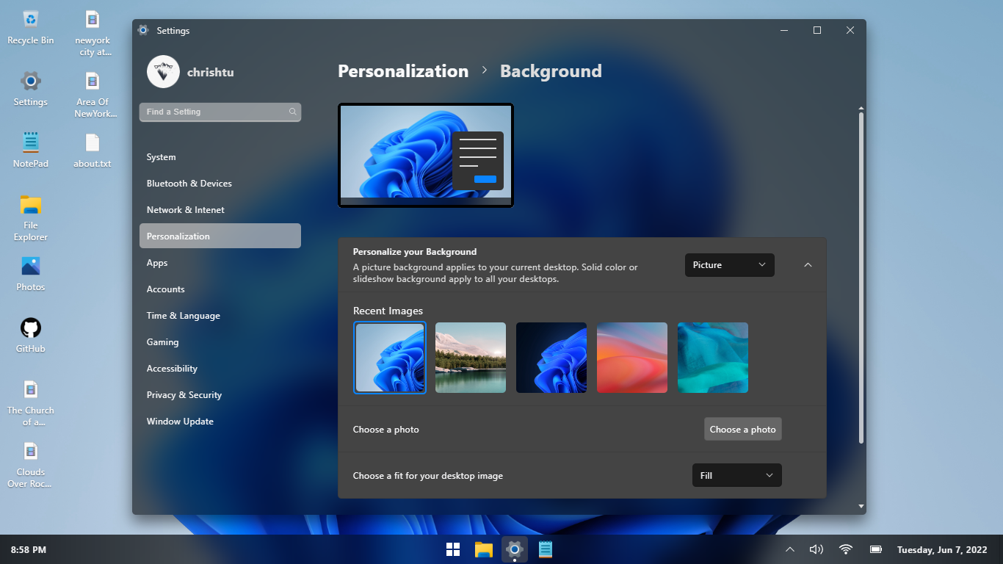The image size is (1003, 564).
Task: Pick the red-orange gradient wallpaper thumbnail
Action: [x=632, y=358]
